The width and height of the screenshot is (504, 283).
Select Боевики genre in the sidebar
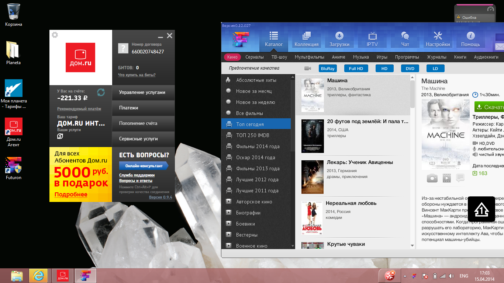pyautogui.click(x=256, y=224)
